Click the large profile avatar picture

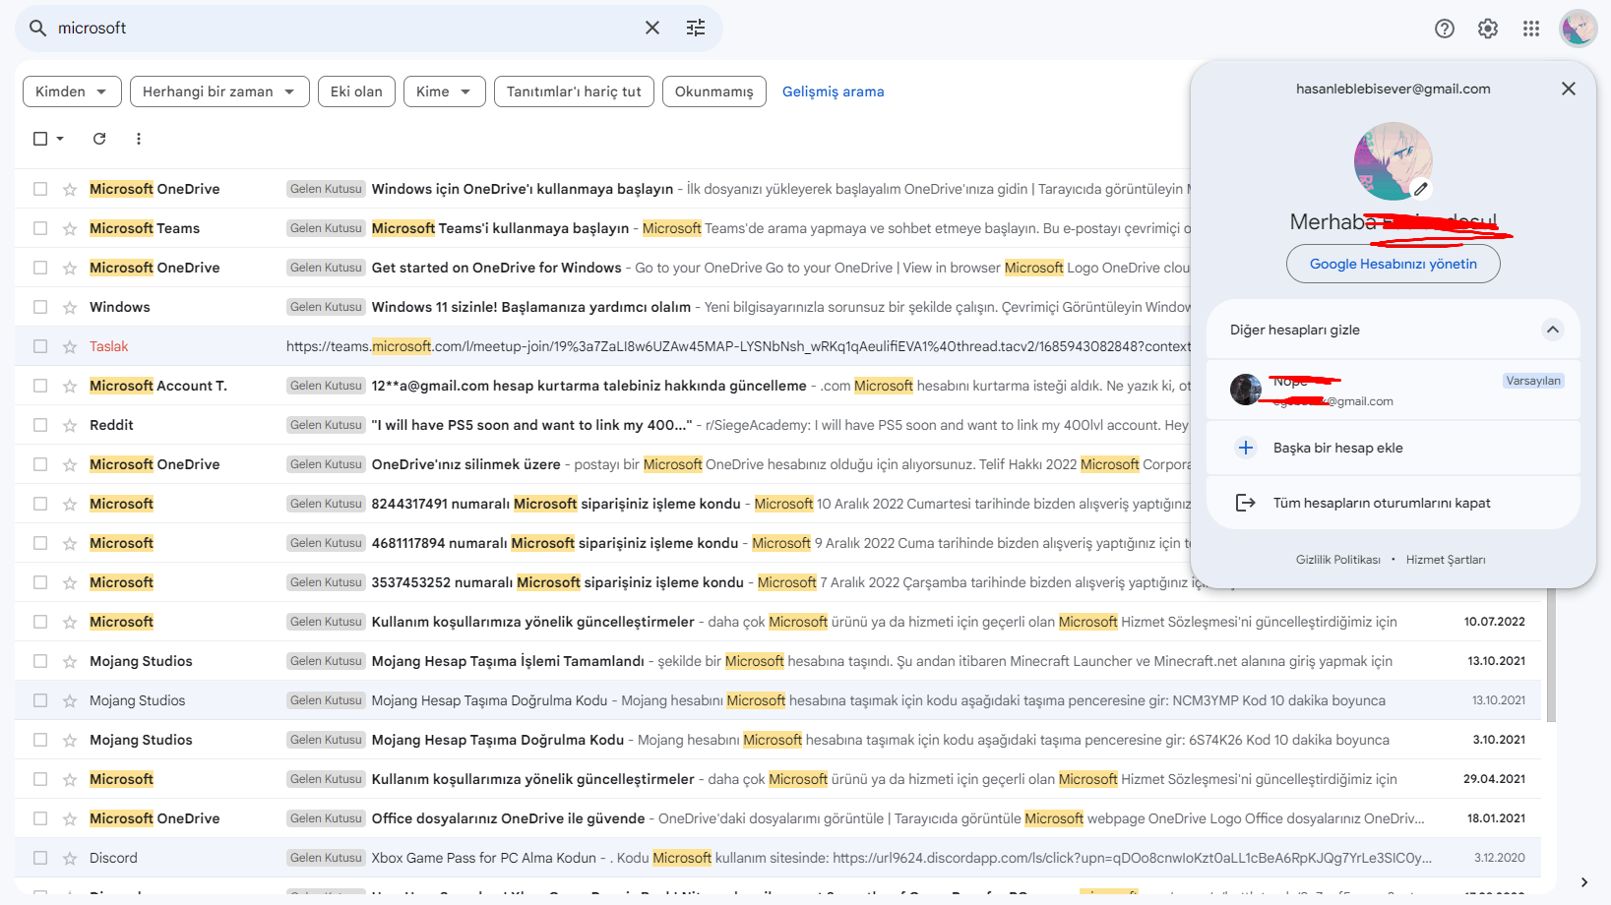click(1393, 160)
